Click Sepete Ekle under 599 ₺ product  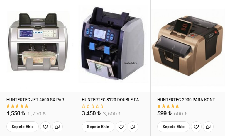[x=173, y=127]
